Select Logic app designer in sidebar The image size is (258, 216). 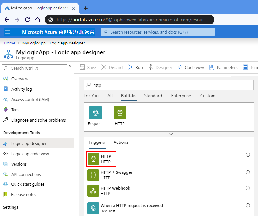tap(37, 143)
